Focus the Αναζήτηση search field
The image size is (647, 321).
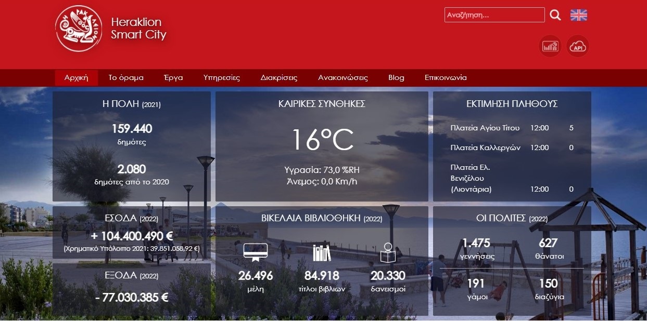point(494,15)
